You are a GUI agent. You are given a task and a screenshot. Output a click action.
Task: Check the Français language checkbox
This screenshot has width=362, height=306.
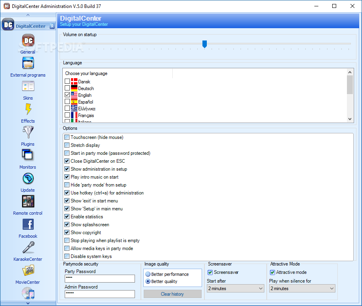point(67,115)
